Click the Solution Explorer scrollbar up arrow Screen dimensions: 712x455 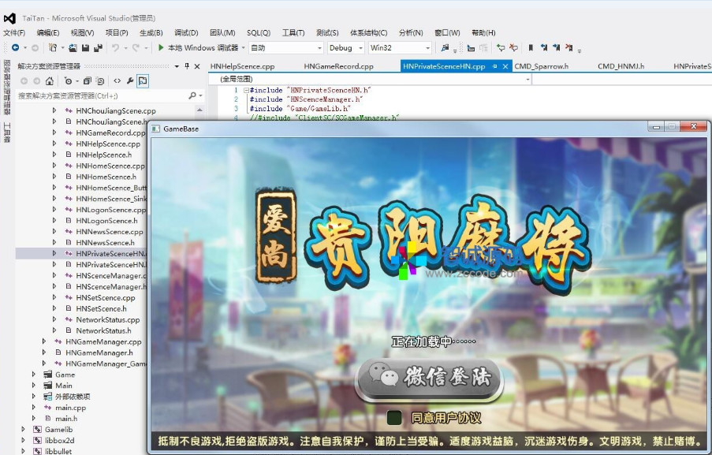[199, 110]
